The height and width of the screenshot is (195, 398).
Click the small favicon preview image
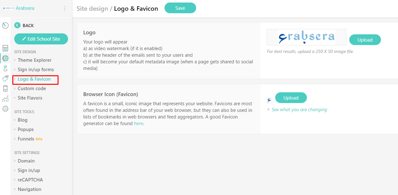(270, 100)
